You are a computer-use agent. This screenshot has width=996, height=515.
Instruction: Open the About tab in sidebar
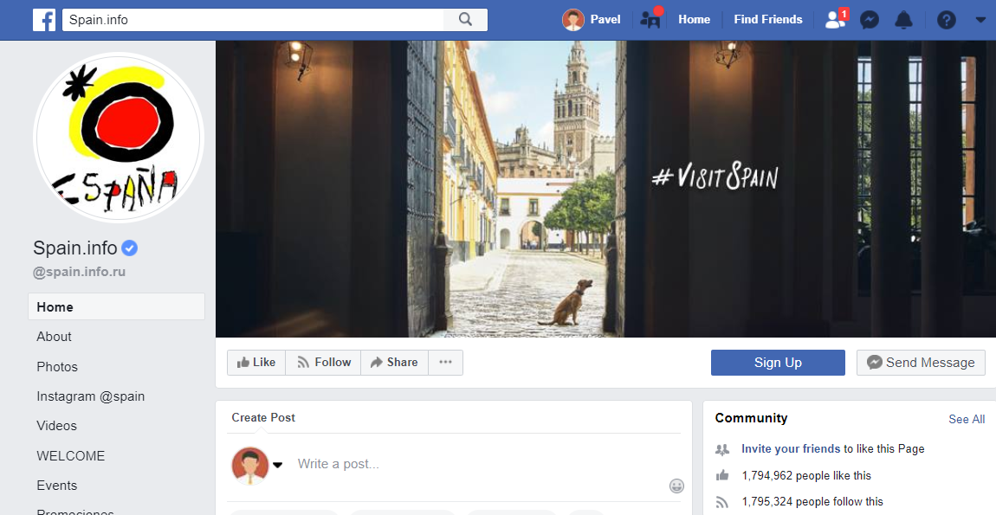(54, 337)
